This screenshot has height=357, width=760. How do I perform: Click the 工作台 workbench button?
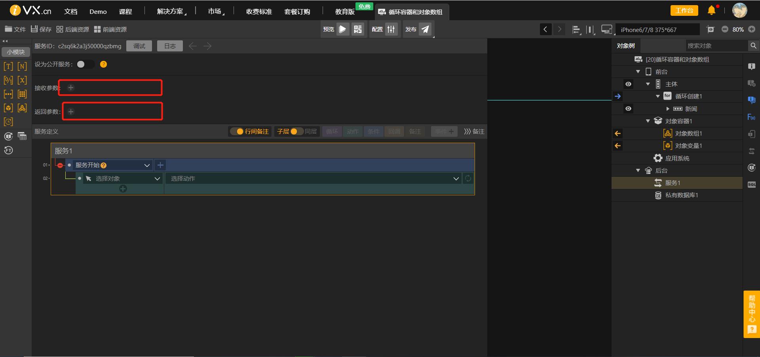684,11
